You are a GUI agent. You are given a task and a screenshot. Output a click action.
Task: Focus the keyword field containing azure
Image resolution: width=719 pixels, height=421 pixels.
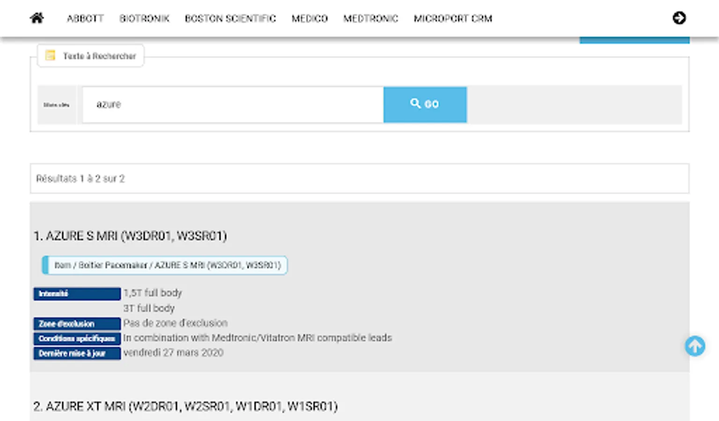[x=233, y=104]
